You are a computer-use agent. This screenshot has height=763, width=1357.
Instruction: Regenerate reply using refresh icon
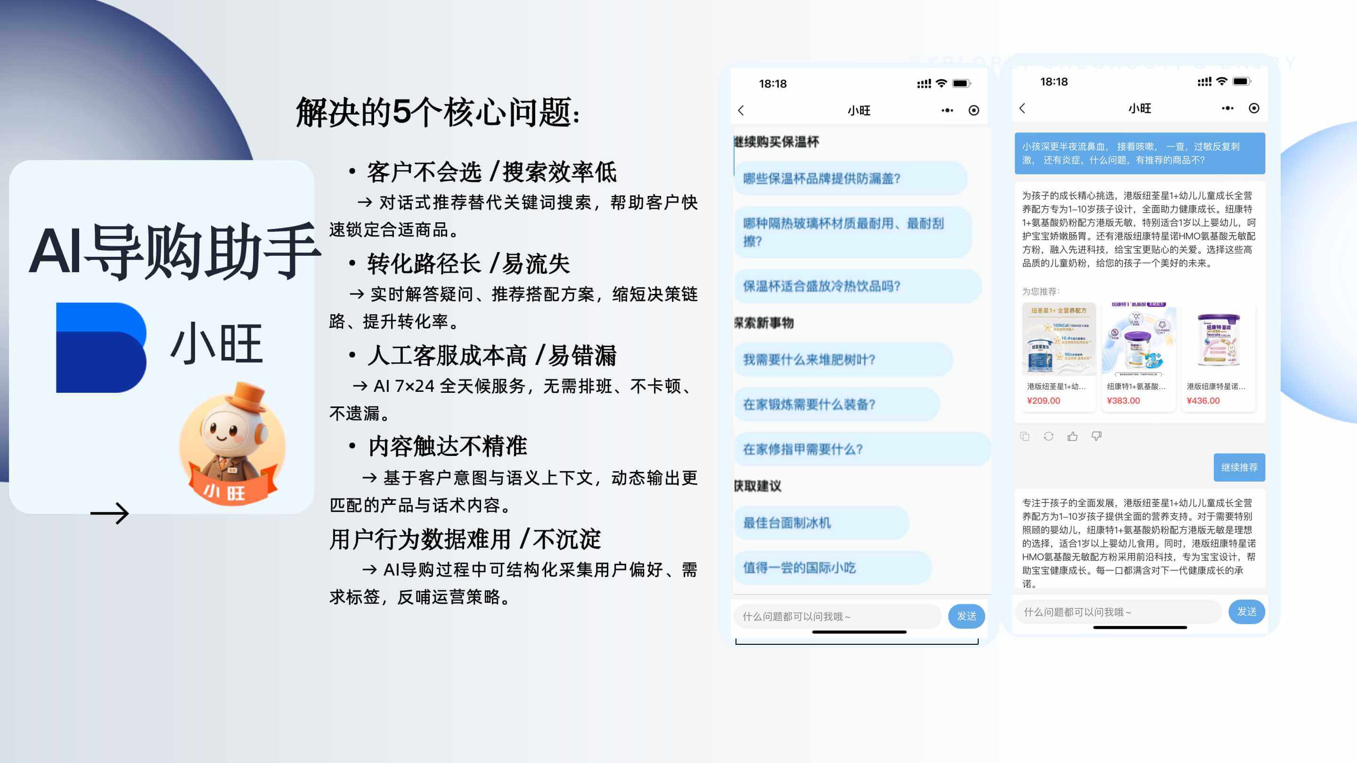click(1048, 436)
